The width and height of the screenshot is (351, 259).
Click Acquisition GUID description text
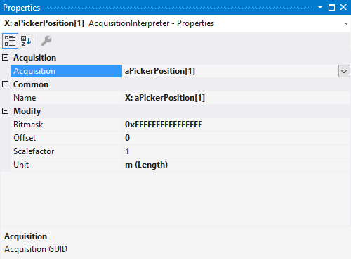click(x=36, y=249)
